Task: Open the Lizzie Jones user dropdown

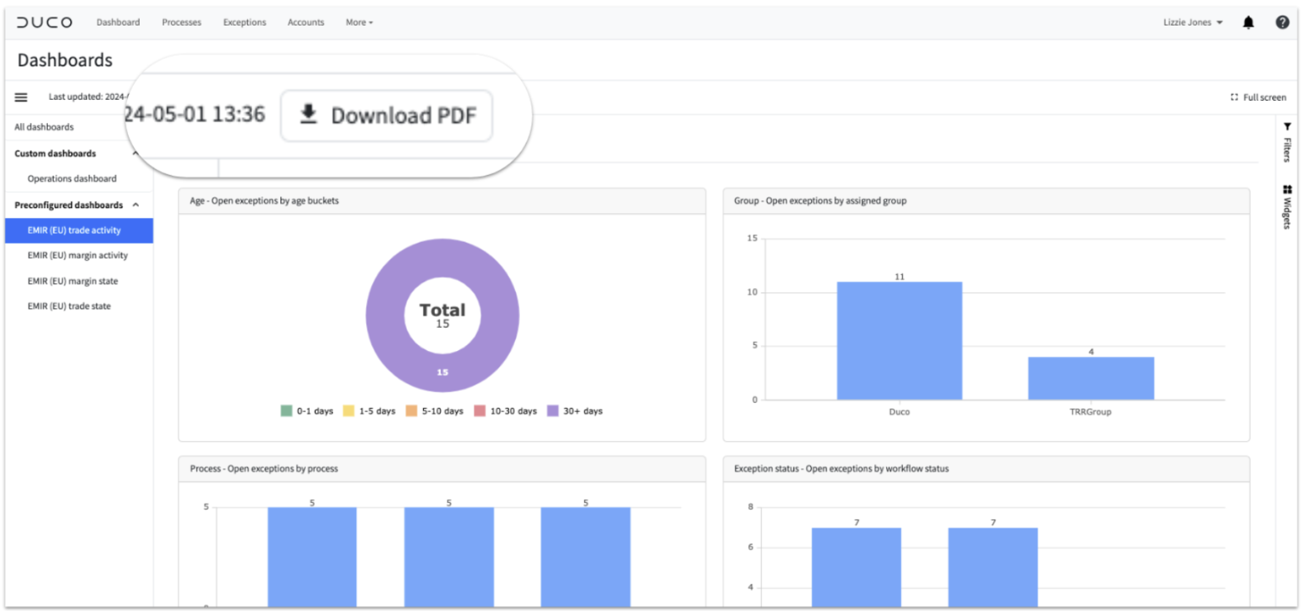Action: 1193,22
